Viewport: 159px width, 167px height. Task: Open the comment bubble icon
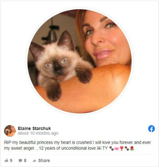(20, 161)
